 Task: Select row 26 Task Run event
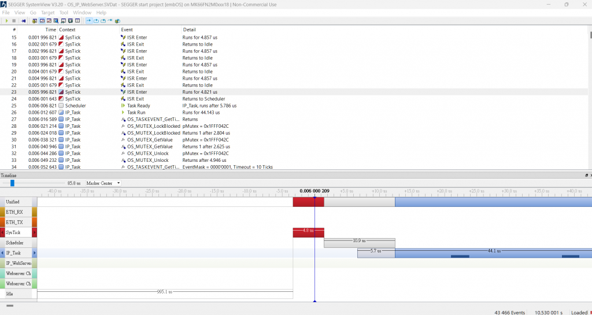coord(294,113)
